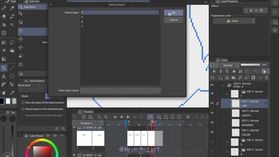This screenshot has height=157, width=279.
Task: Click Cancel in the Select layer dialog
Action: [174, 20]
